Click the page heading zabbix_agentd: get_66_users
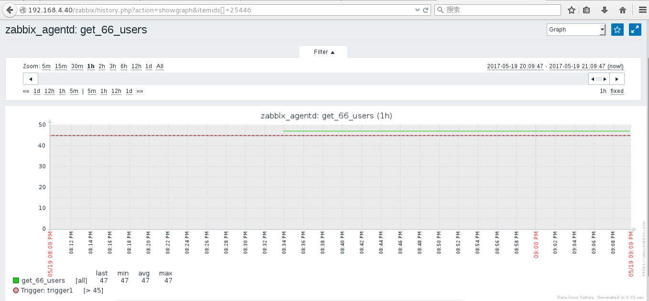This screenshot has height=301, width=649. click(76, 30)
